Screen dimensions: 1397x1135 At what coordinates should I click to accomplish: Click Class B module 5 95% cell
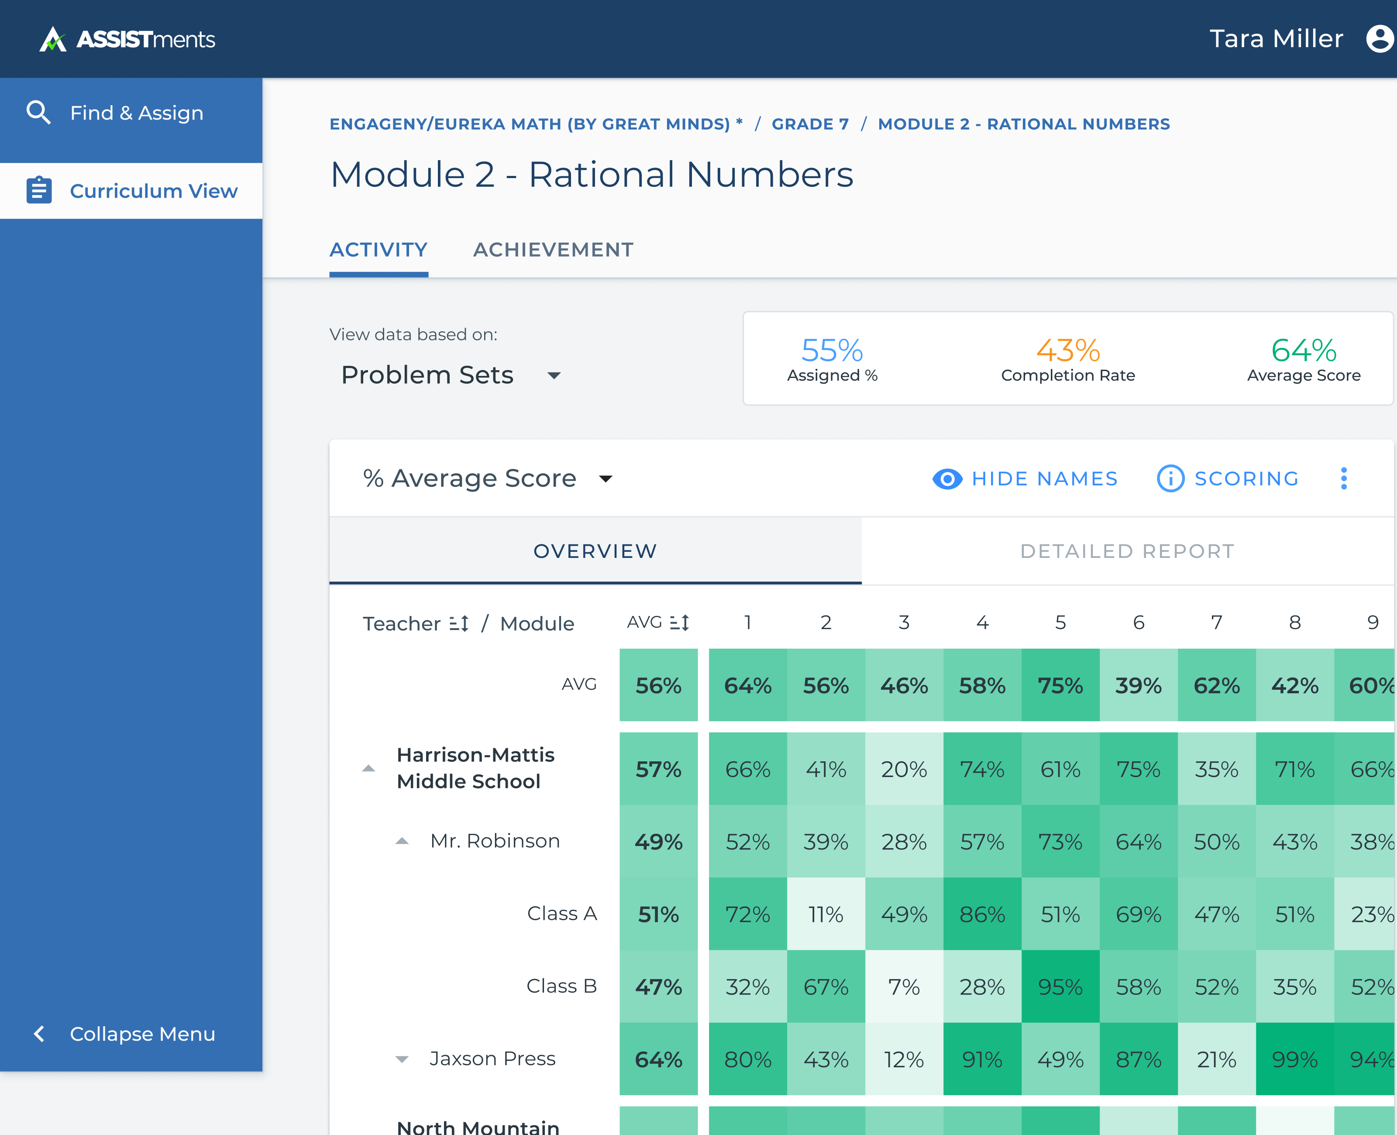[1060, 987]
